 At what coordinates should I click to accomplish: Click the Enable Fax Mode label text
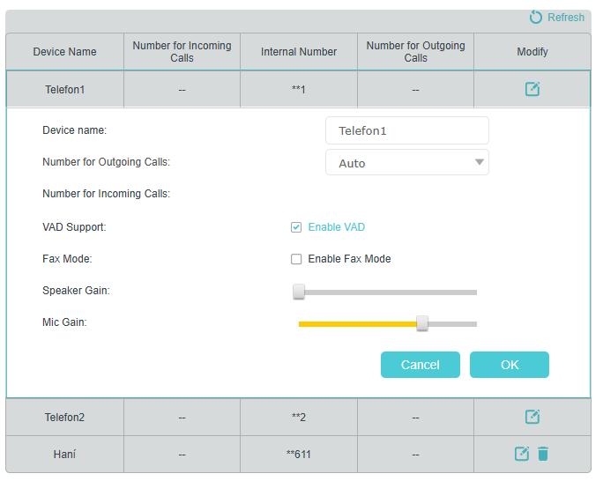tap(350, 259)
